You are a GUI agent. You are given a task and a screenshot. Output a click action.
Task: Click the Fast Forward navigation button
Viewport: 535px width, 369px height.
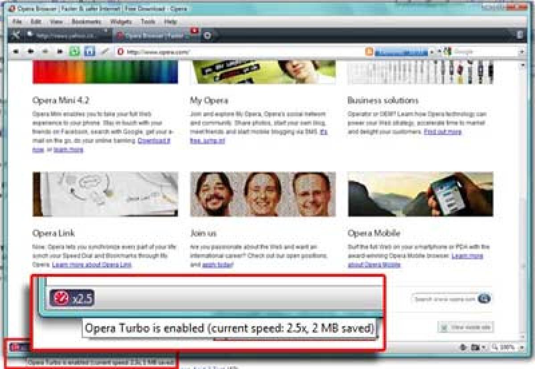pyautogui.click(x=59, y=52)
